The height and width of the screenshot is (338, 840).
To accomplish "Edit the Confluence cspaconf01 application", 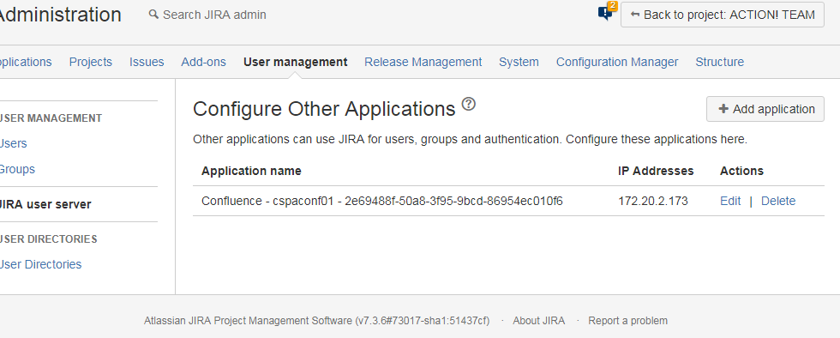I will click(x=730, y=202).
